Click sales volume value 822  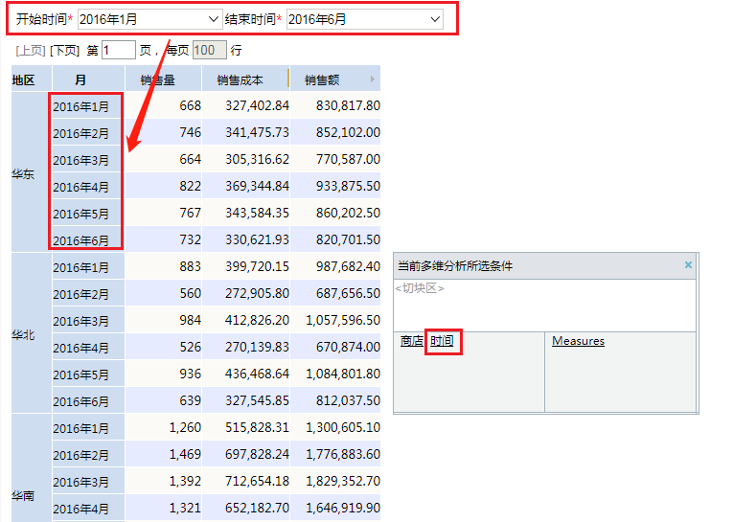[x=191, y=186]
